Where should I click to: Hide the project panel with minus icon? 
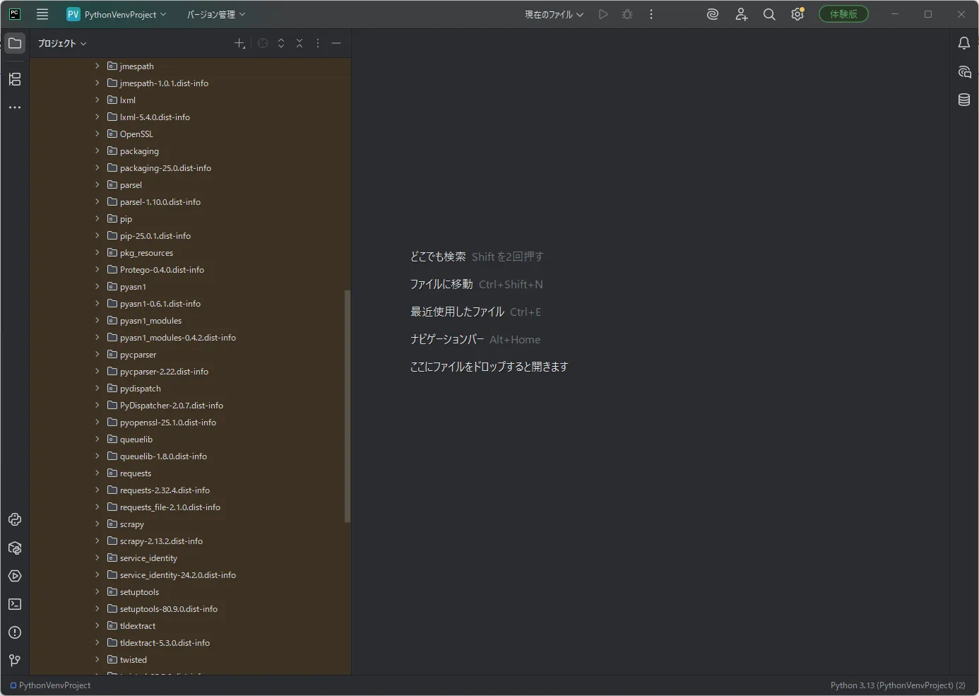(336, 43)
